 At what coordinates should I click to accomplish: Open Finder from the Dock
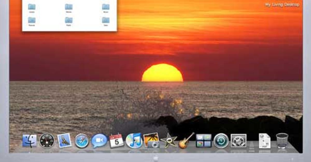pyautogui.click(x=30, y=141)
